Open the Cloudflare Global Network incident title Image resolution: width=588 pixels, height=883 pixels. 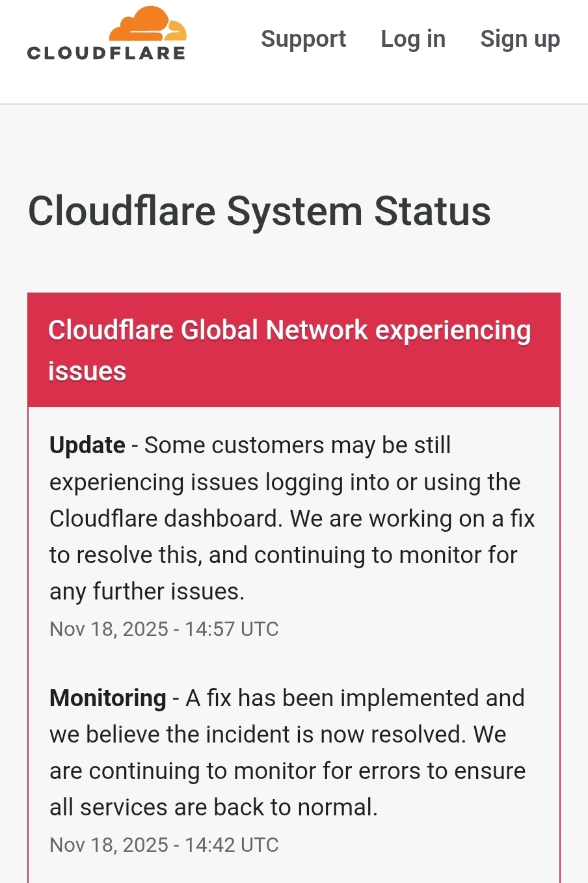coord(289,330)
